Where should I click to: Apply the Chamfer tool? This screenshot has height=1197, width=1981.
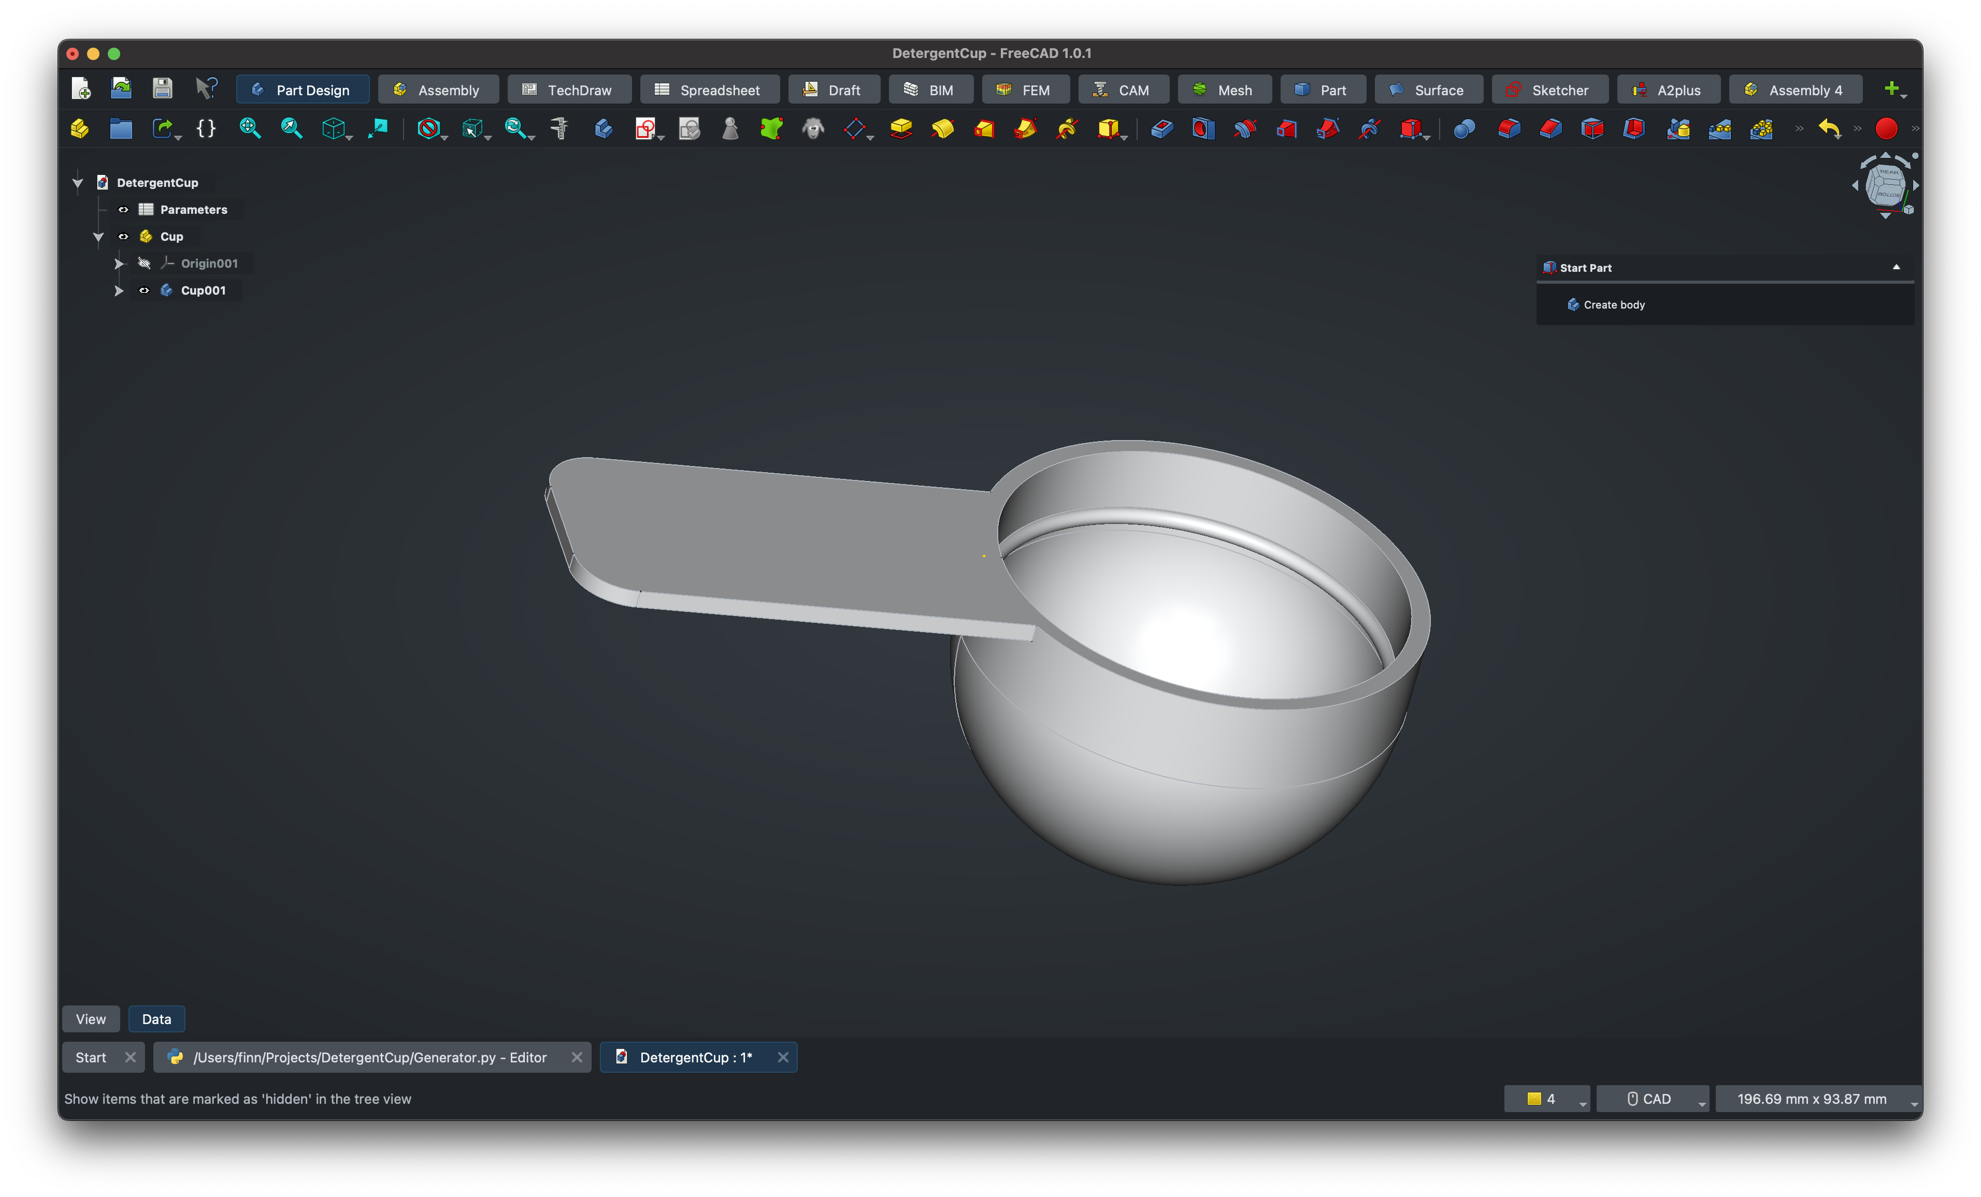[1551, 128]
